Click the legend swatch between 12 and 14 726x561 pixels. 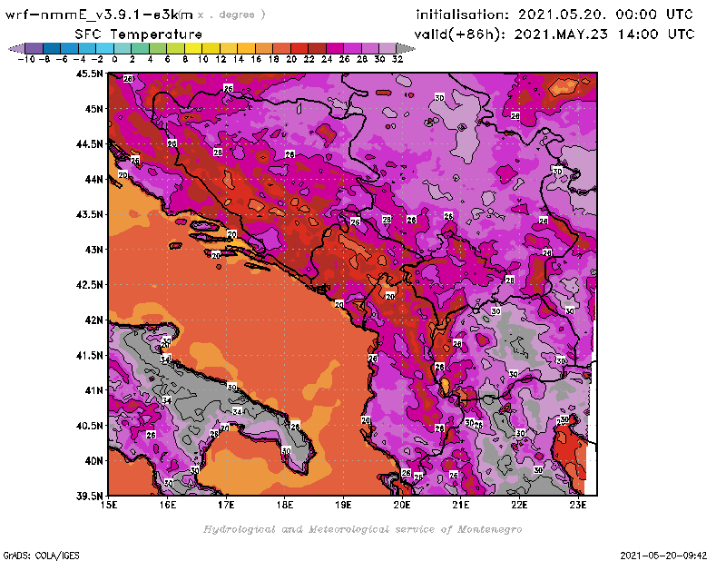tap(229, 48)
